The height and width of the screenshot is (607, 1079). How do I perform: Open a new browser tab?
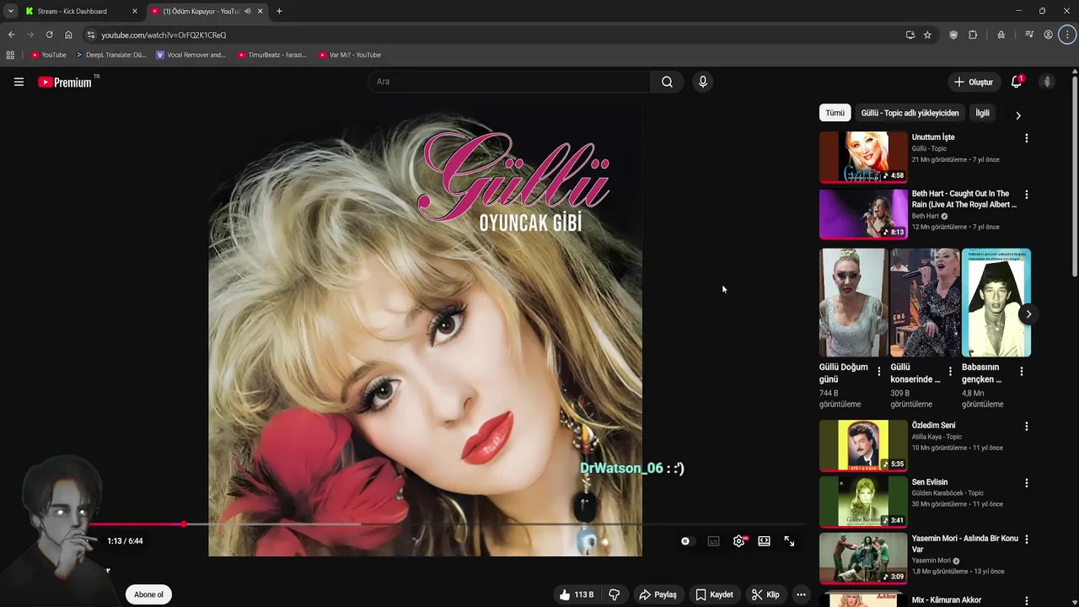coord(279,11)
